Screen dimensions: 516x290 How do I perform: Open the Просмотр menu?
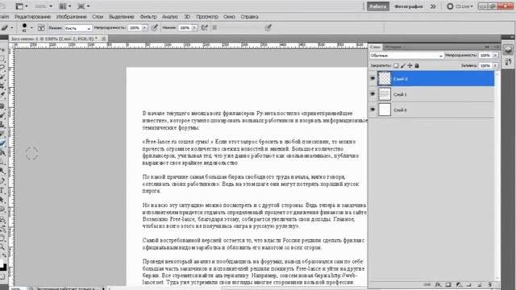[207, 17]
